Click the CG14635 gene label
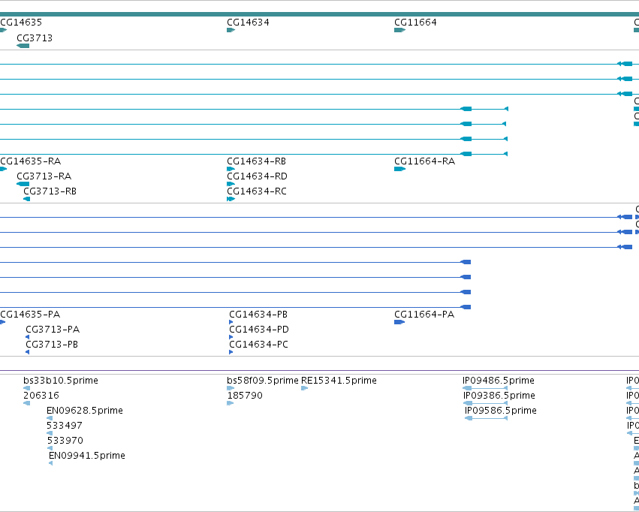The width and height of the screenshot is (639, 512). [x=21, y=22]
